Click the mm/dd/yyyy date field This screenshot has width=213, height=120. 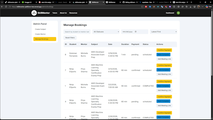pos(135,32)
